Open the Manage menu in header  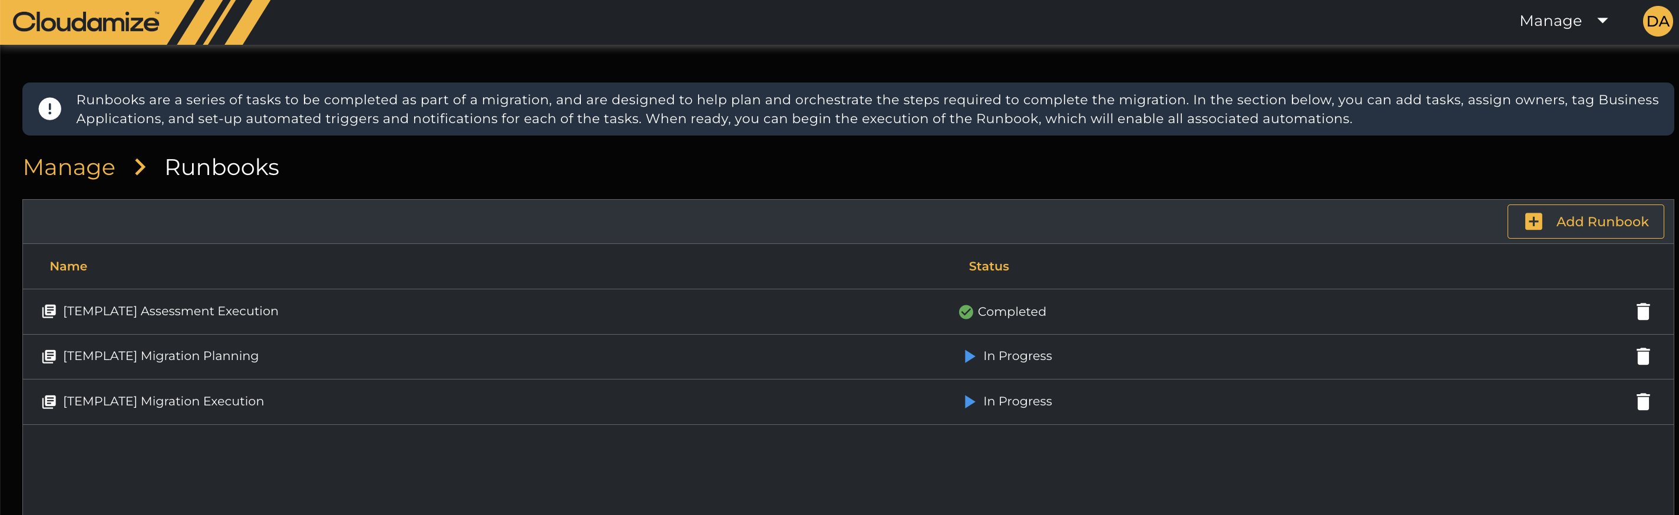(1550, 22)
